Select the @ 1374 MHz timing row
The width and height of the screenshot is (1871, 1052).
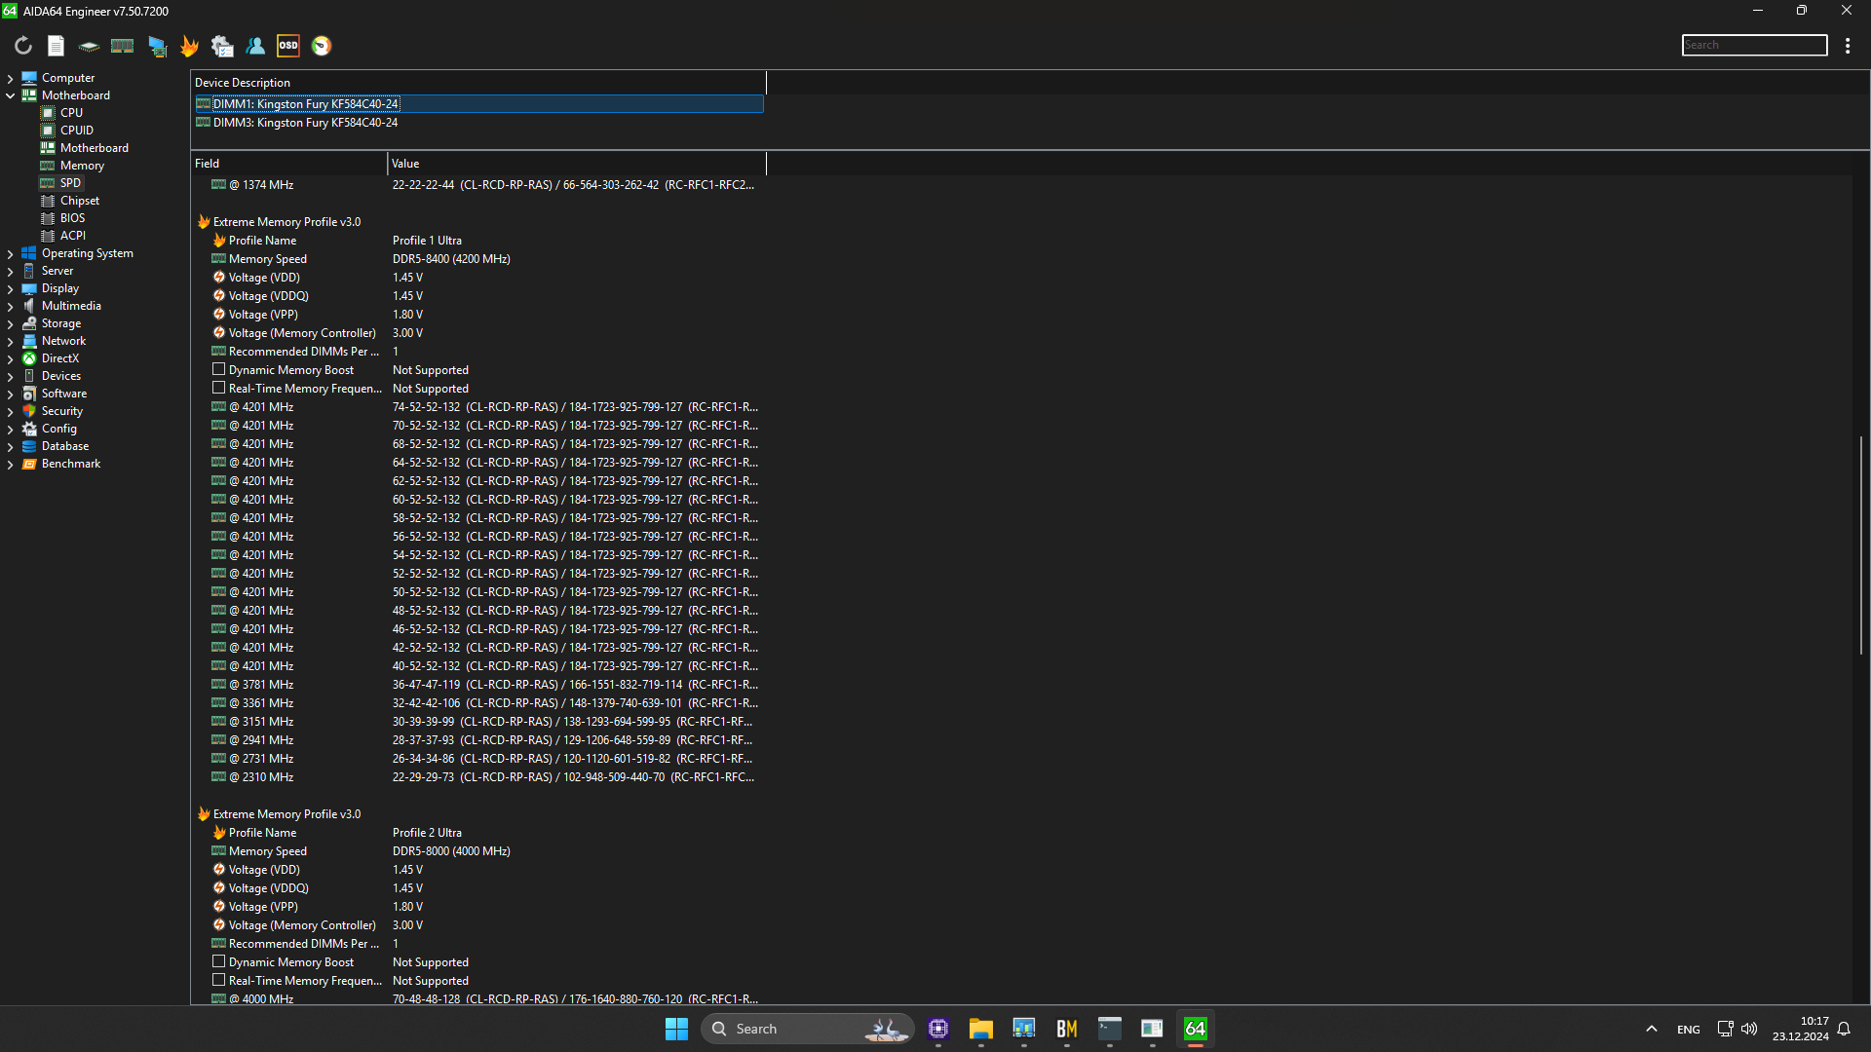477,185
